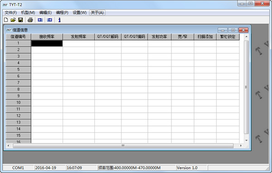Create a new file with toolbar icon

[x=6, y=20]
